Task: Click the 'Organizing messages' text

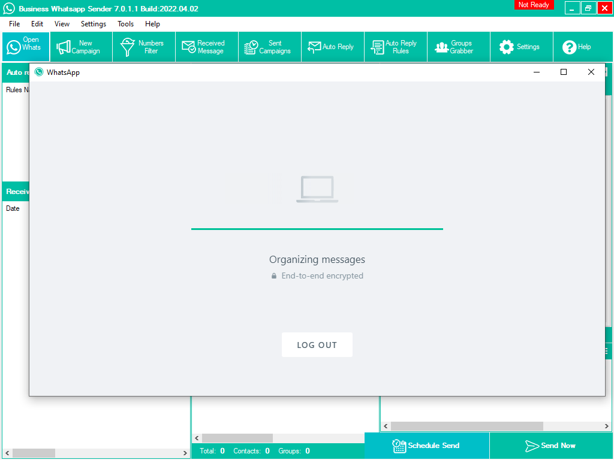Action: [317, 260]
